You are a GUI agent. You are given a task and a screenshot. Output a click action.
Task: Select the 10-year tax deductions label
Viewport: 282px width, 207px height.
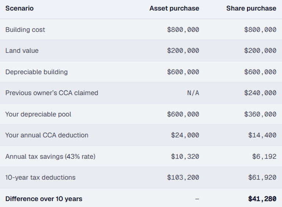click(x=40, y=178)
